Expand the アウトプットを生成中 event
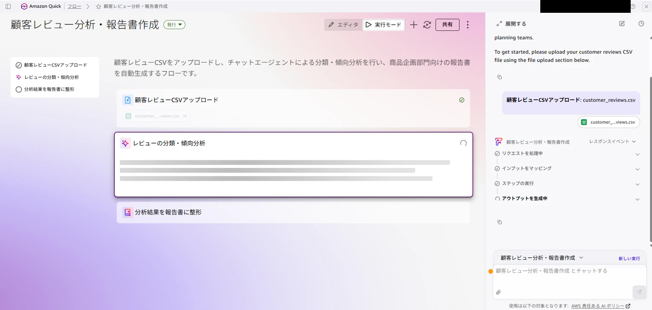 638,199
